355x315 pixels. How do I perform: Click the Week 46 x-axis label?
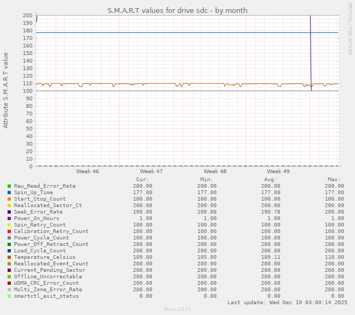coord(88,172)
